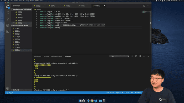Image resolution: width=184 pixels, height=103 pixels.
Task: Open the File menu
Action: point(8,1)
